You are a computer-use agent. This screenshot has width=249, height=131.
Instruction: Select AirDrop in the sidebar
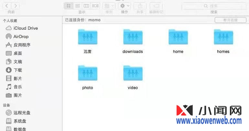[21, 36]
